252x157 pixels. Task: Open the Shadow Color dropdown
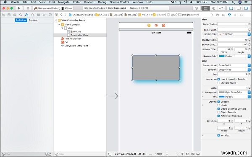tap(234, 56)
